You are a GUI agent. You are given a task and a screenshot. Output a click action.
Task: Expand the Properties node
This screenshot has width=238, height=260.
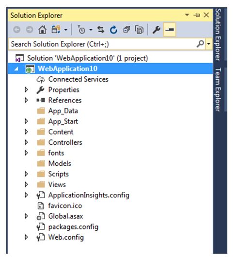tap(26, 90)
